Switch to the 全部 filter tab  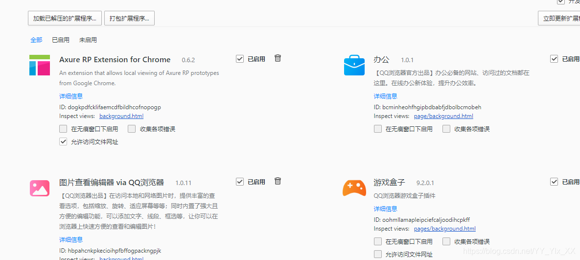click(36, 40)
